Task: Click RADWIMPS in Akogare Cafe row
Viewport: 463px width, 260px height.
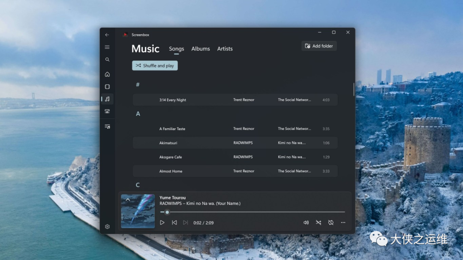Action: click(x=243, y=157)
